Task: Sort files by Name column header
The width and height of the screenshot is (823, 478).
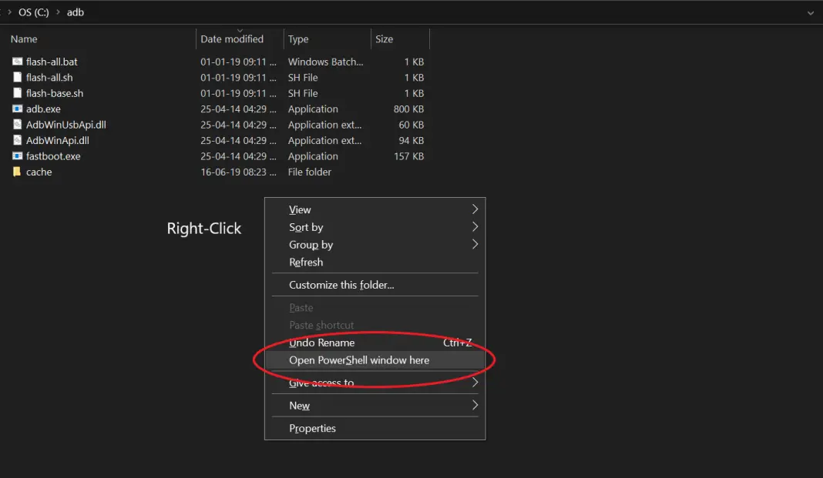Action: [x=24, y=39]
